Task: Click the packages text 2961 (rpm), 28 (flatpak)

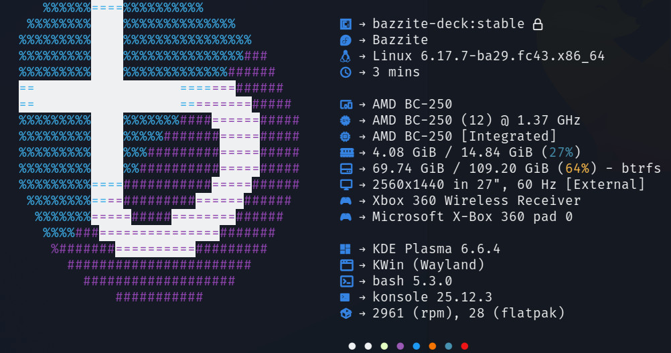Action: pyautogui.click(x=469, y=313)
